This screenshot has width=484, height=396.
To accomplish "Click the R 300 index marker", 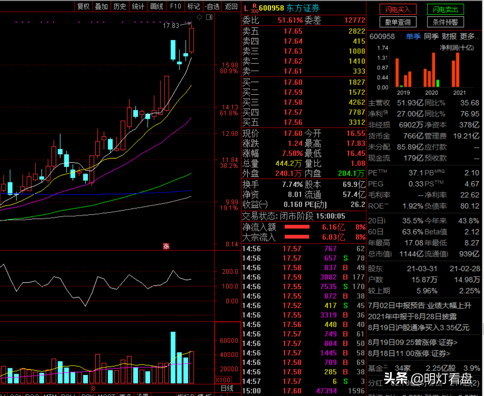I will click(x=254, y=8).
